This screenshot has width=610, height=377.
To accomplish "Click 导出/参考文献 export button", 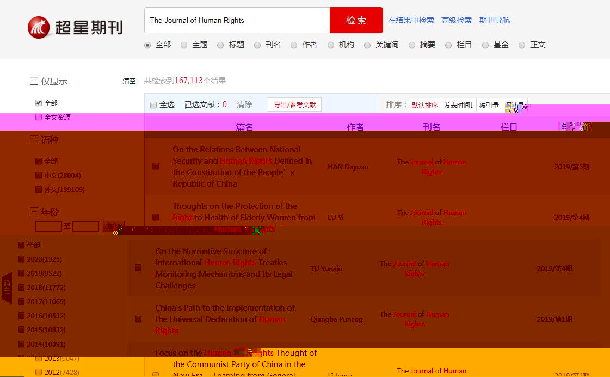I will click(294, 104).
